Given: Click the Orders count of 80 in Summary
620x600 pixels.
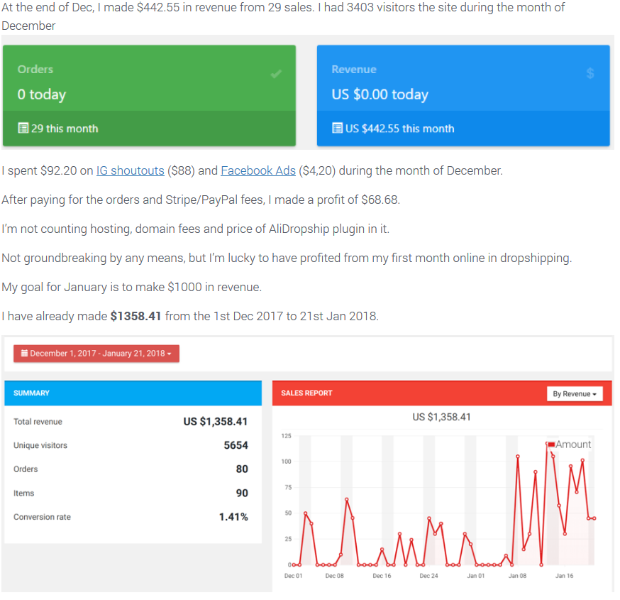Looking at the screenshot, I should pos(244,469).
